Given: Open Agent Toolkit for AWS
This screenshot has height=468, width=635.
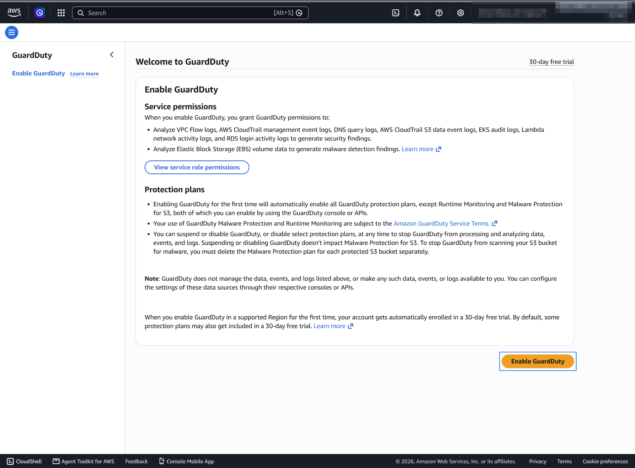Looking at the screenshot, I should (84, 461).
